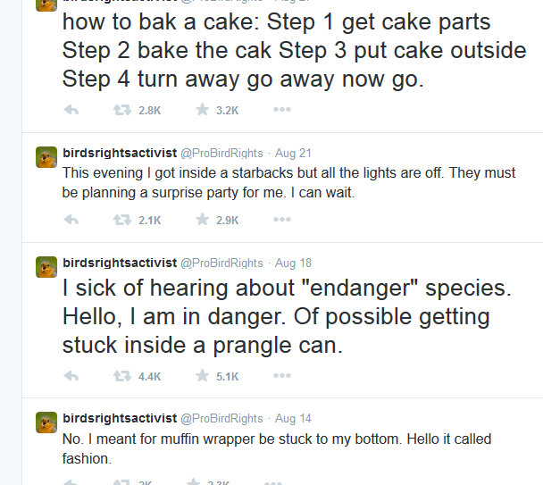543x485 pixels.
Task: Open the Aug 21 tweet timestamp
Action: 293,154
